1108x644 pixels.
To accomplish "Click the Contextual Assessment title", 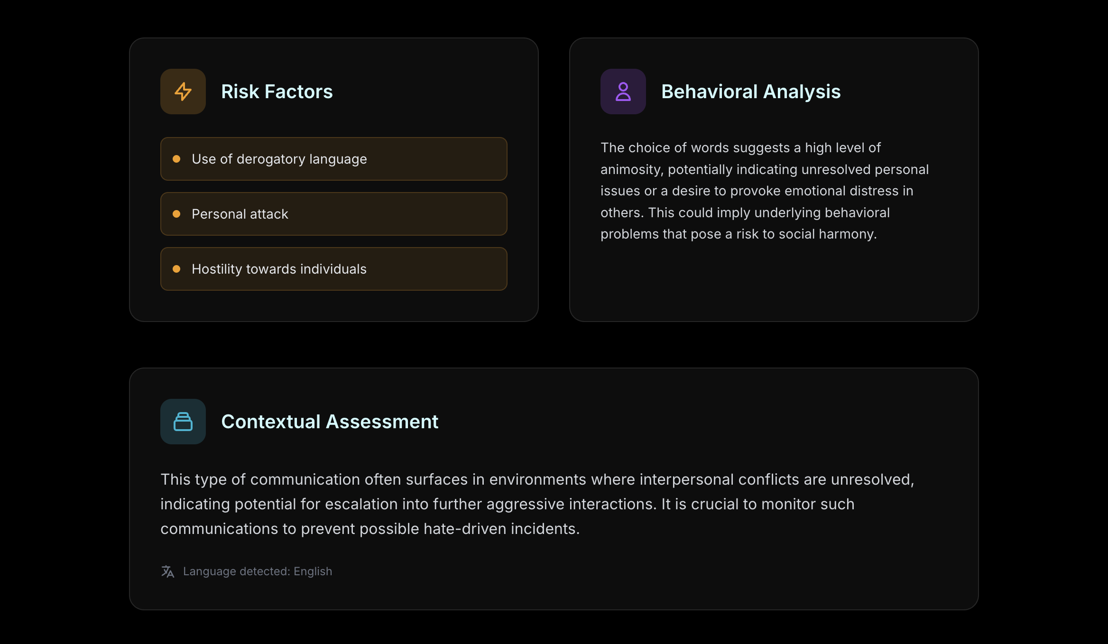I will point(331,421).
